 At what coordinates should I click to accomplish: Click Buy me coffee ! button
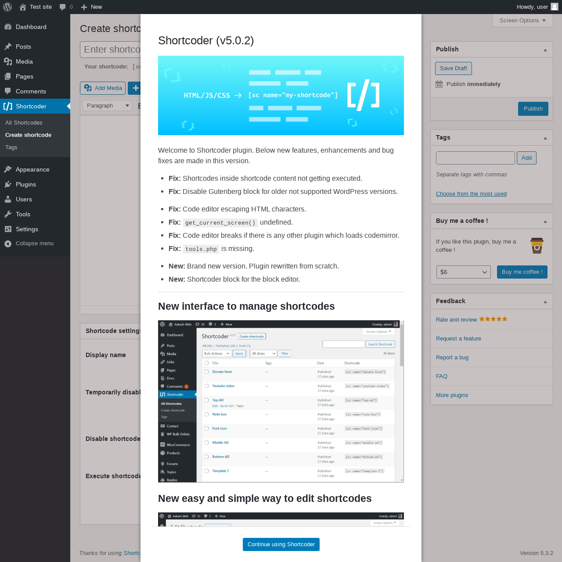[x=522, y=272]
